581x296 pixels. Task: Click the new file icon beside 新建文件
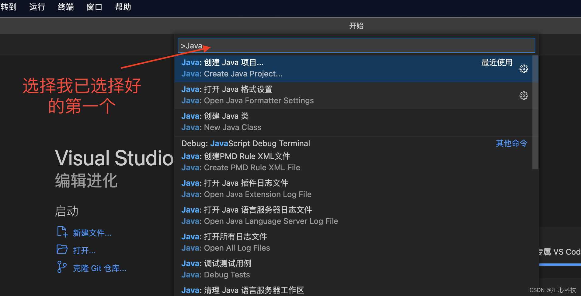62,232
